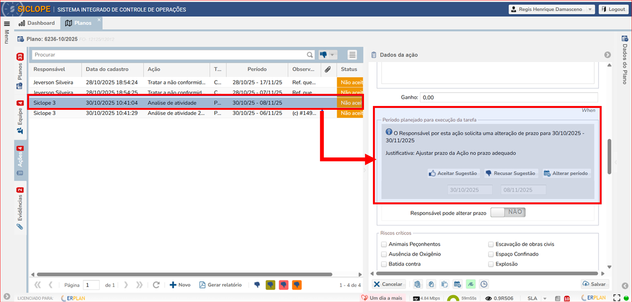
Task: Click the Ganho input field
Action: tap(509, 97)
